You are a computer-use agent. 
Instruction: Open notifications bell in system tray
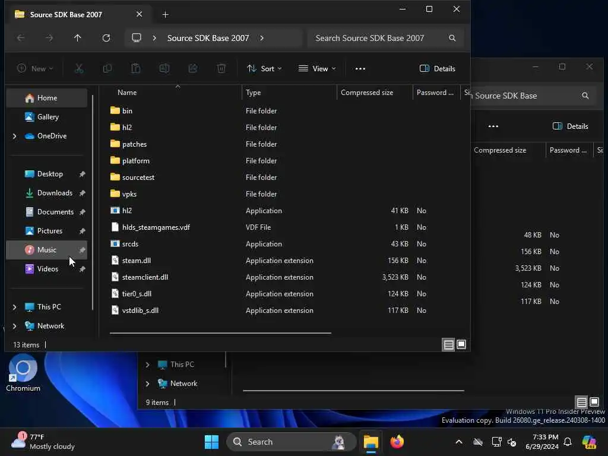click(568, 442)
